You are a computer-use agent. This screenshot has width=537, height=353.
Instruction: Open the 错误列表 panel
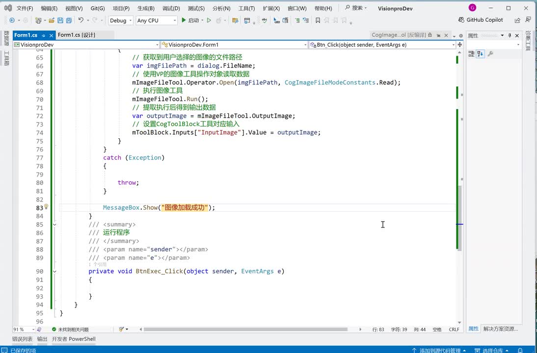click(22, 339)
